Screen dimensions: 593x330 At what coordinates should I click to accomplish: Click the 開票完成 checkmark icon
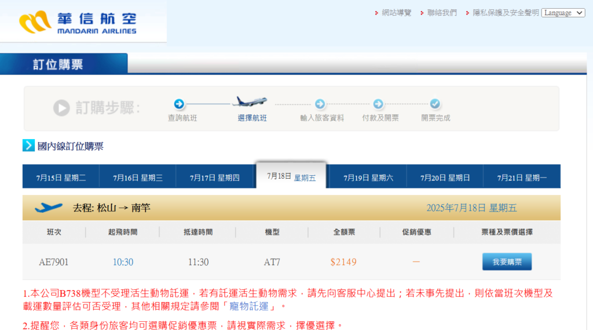coord(435,103)
